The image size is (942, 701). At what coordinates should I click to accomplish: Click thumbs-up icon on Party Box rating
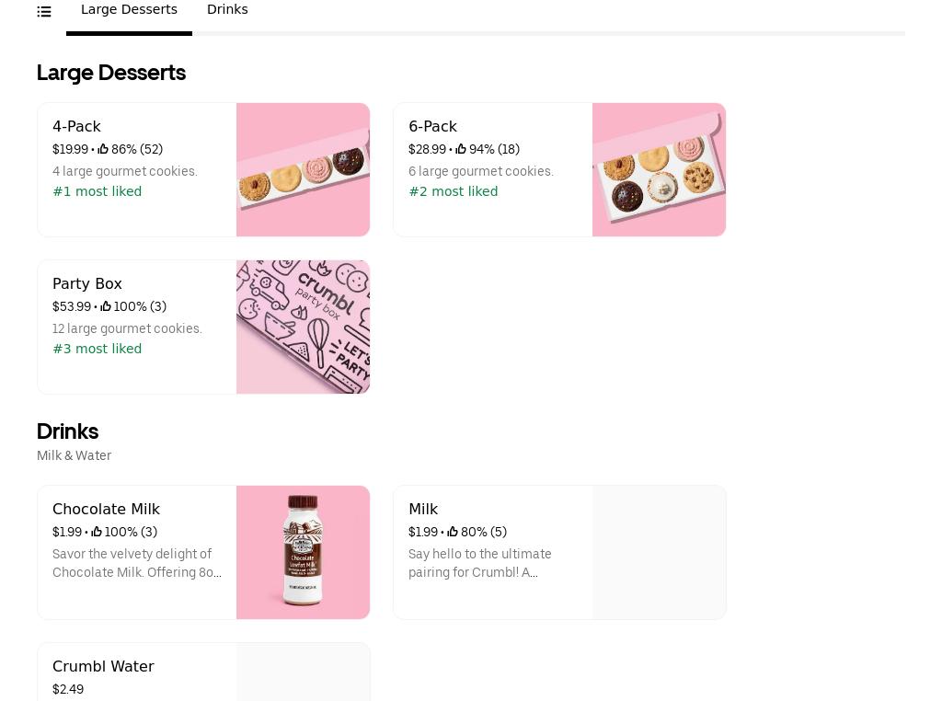[106, 306]
